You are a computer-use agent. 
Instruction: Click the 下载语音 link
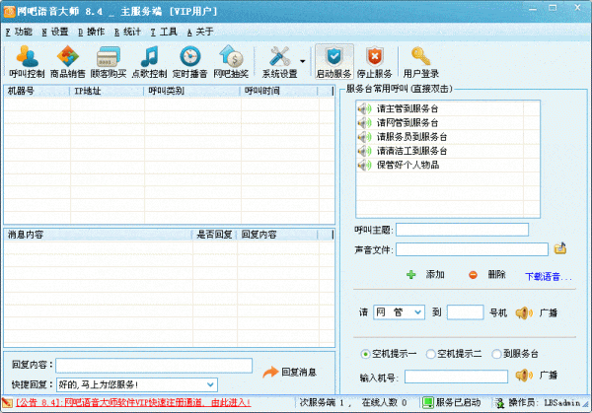coord(547,276)
